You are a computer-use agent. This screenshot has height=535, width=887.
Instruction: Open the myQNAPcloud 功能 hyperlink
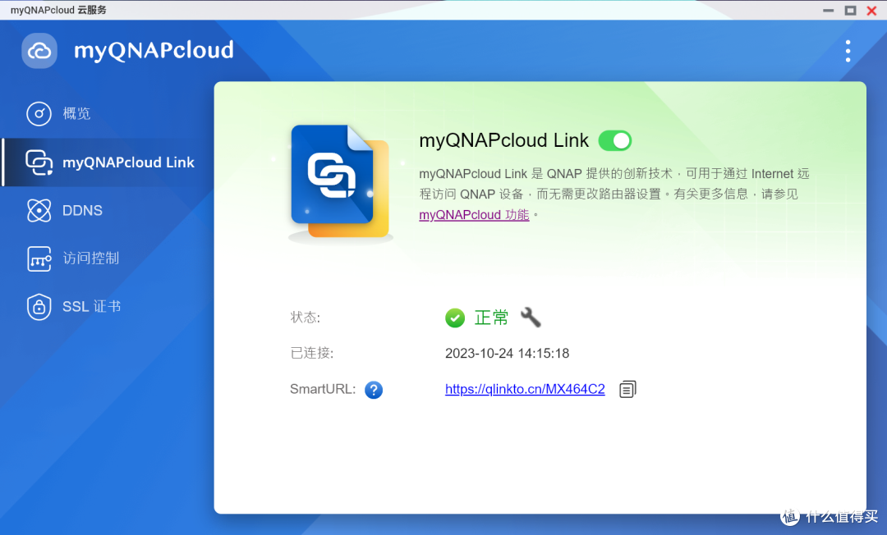pos(474,215)
